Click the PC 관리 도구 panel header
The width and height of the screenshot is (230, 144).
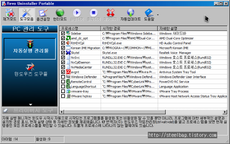click(30, 29)
